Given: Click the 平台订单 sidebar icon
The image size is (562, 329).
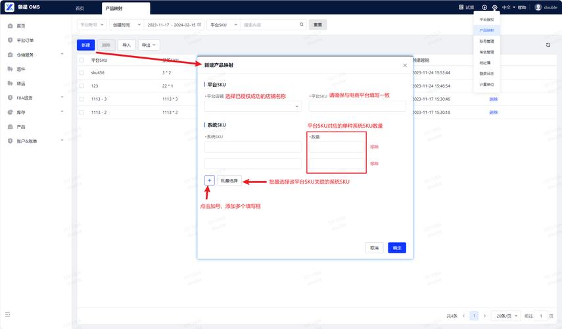Looking at the screenshot, I should [10, 40].
